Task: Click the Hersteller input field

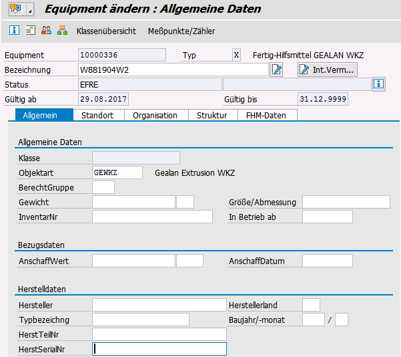Action: [159, 305]
